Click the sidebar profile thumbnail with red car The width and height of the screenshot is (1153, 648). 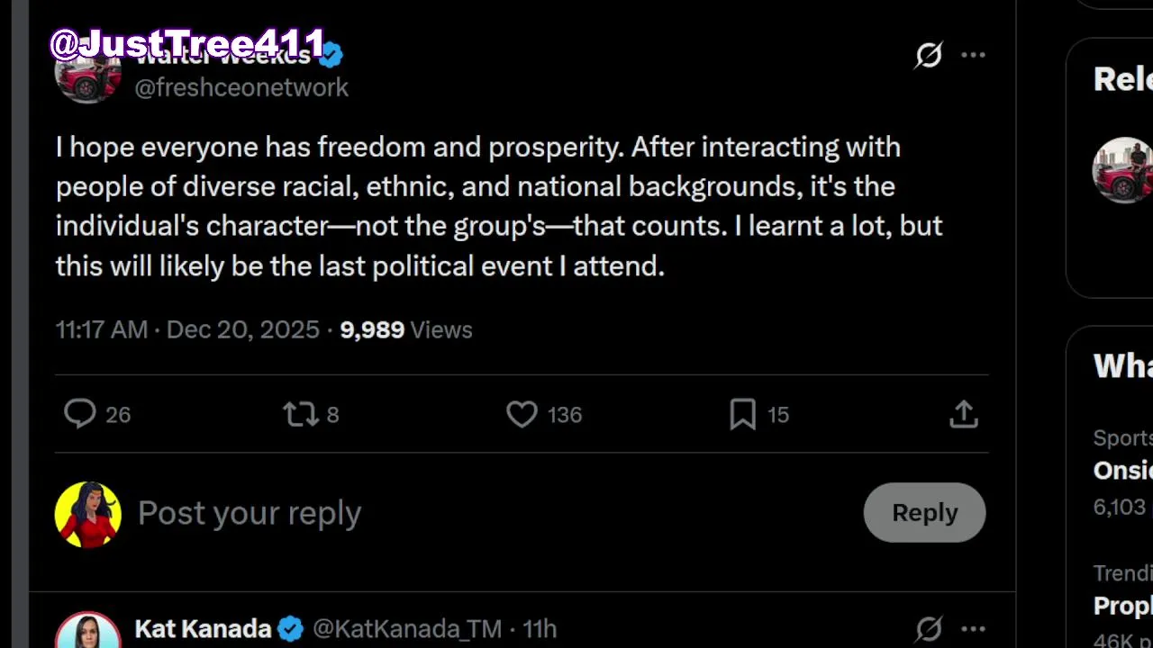[x=1122, y=170]
